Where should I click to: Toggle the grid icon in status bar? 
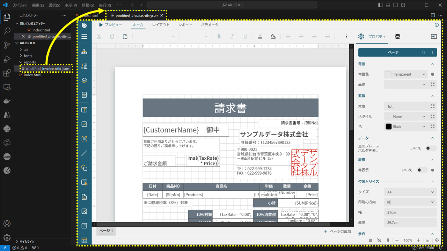tap(370, 240)
